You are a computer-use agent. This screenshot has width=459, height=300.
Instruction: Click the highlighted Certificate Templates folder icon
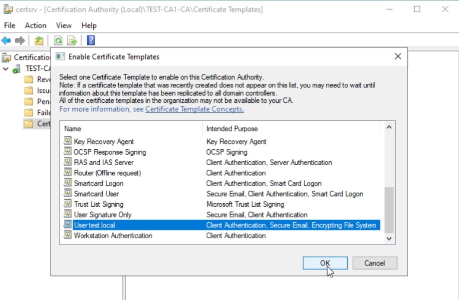(x=29, y=123)
